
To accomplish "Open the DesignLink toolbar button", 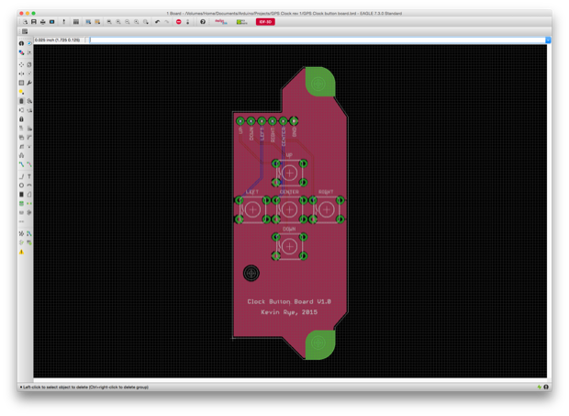I will pos(220,22).
